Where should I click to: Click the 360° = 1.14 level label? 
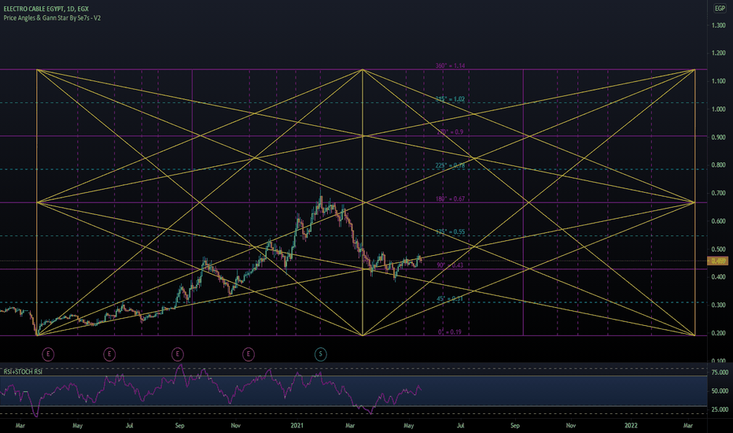click(x=450, y=66)
